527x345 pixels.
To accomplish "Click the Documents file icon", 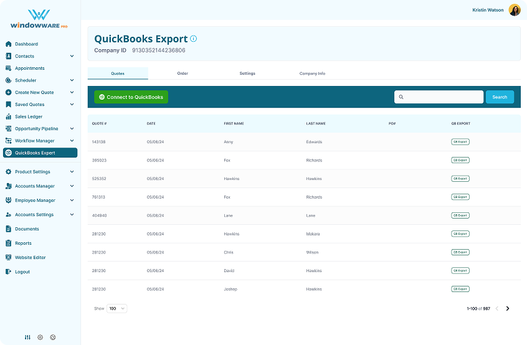I will pos(9,229).
